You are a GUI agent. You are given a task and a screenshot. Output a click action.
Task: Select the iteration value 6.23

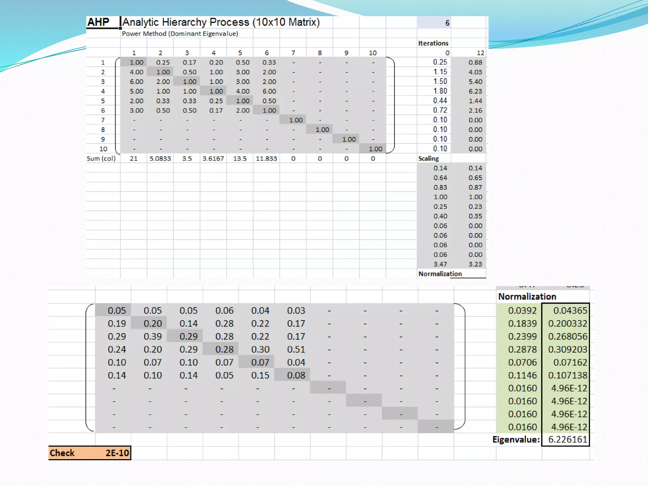click(475, 91)
